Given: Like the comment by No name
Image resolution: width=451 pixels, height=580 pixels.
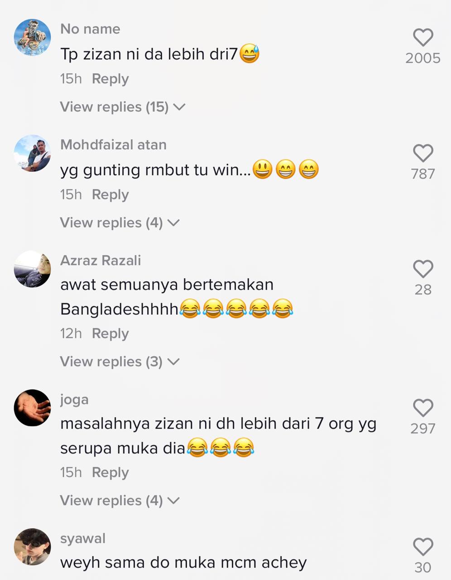Looking at the screenshot, I should click(423, 37).
